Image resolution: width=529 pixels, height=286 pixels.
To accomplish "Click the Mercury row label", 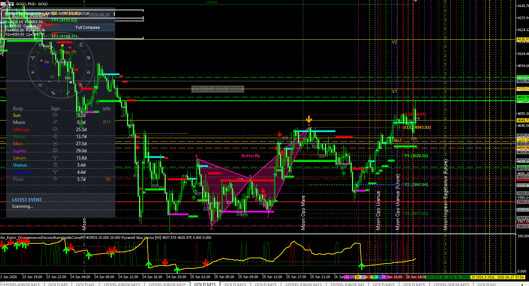I will coord(21,130).
